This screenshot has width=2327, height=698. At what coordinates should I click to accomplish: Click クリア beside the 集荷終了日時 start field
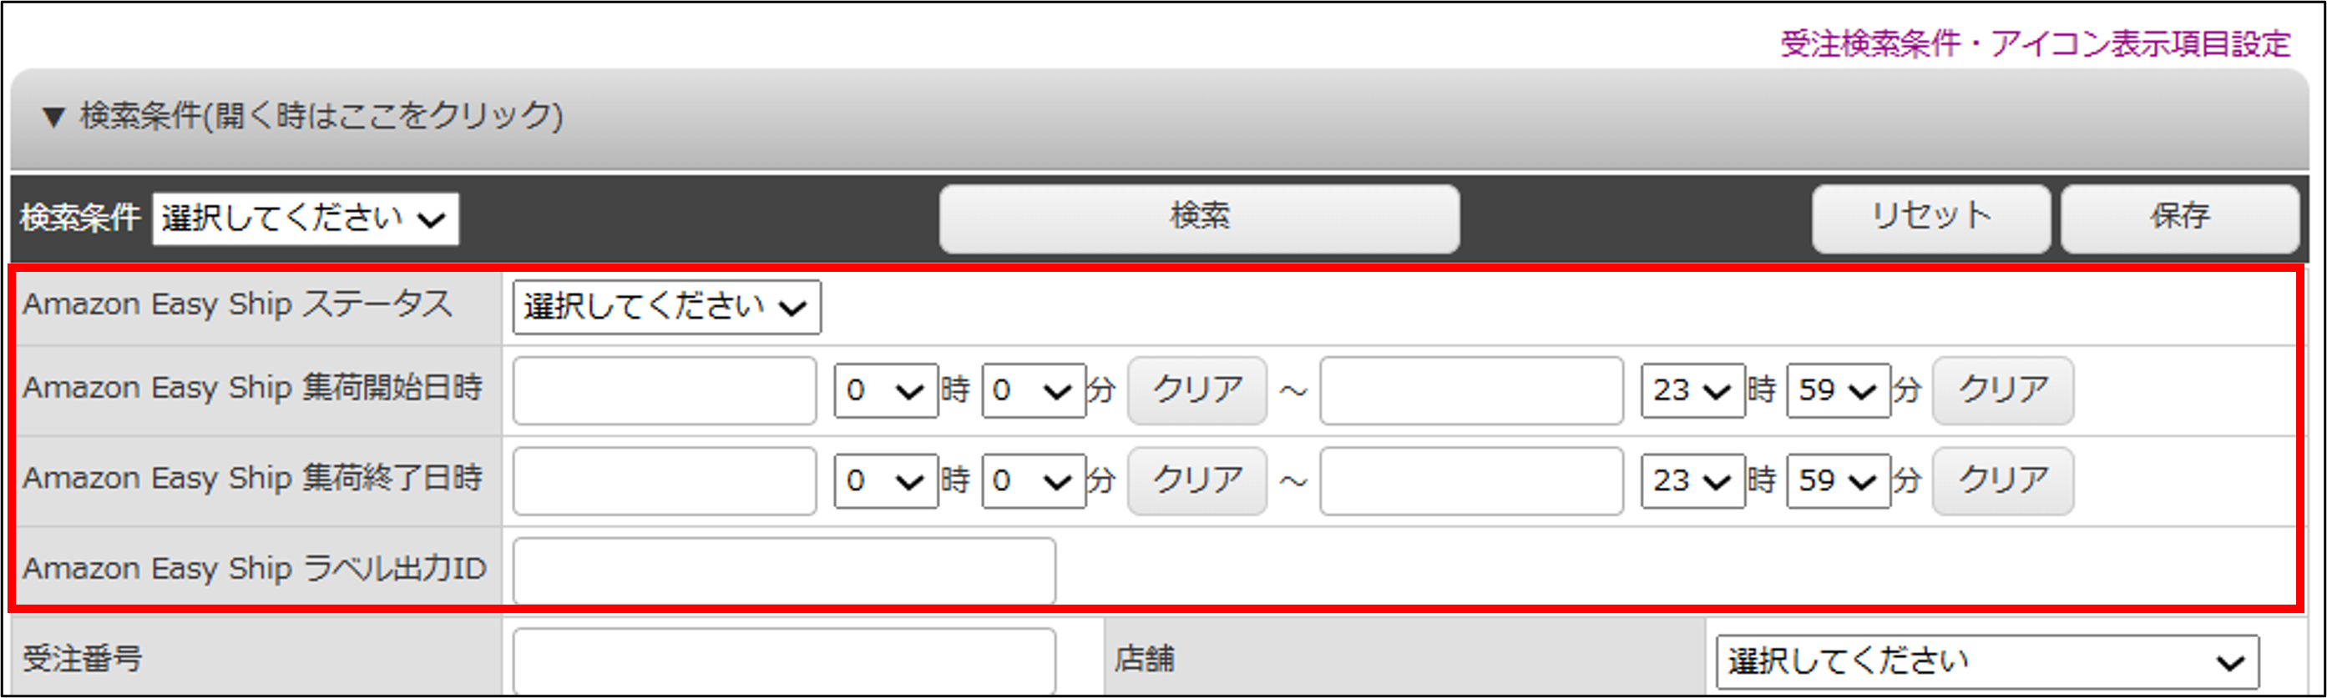click(1196, 480)
